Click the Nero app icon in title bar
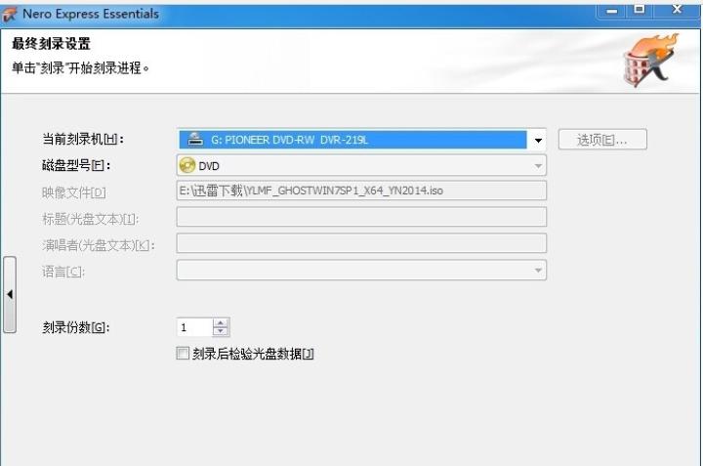The height and width of the screenshot is (466, 703). point(10,14)
